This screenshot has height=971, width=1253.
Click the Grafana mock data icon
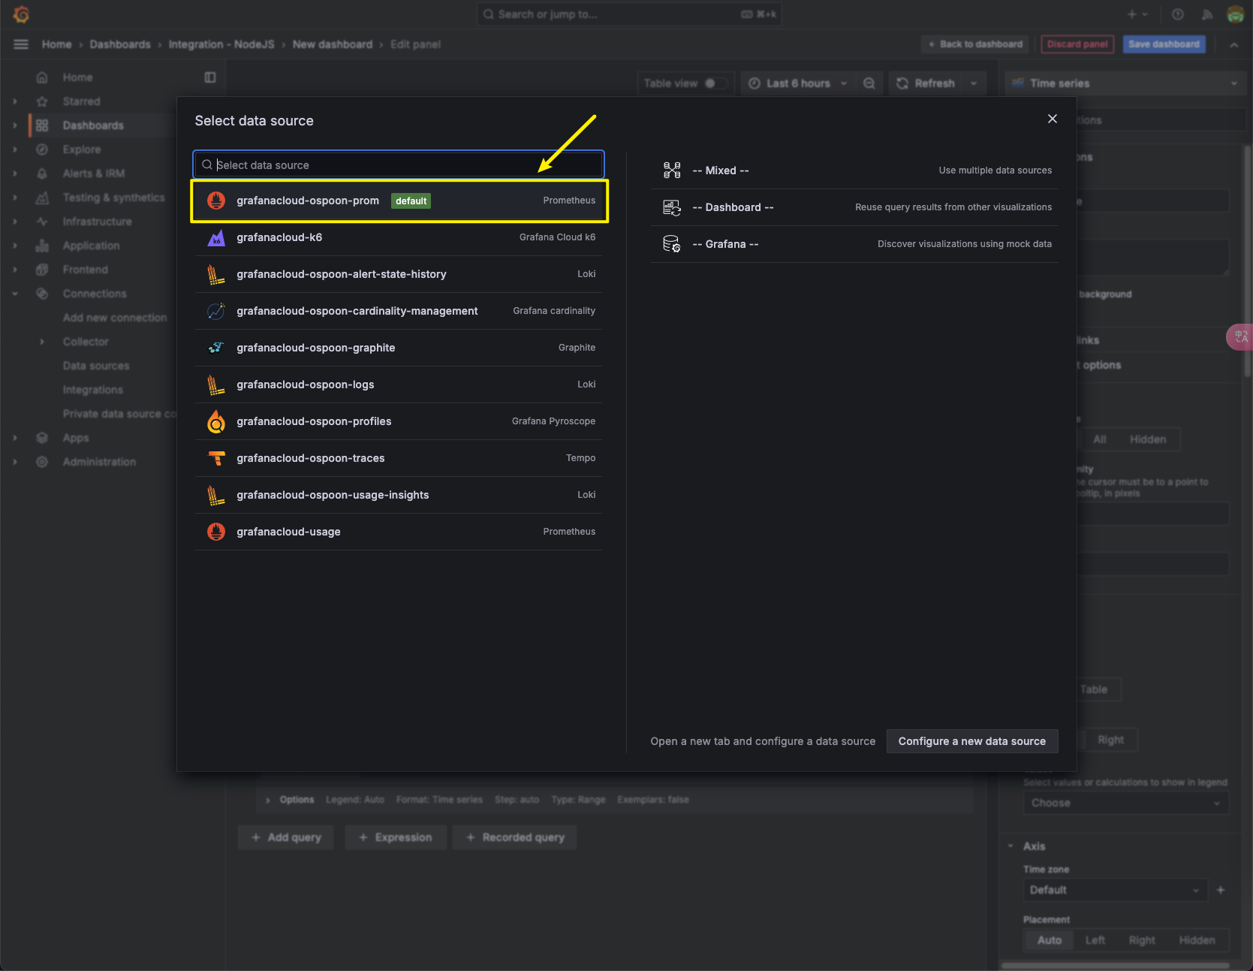coord(672,244)
